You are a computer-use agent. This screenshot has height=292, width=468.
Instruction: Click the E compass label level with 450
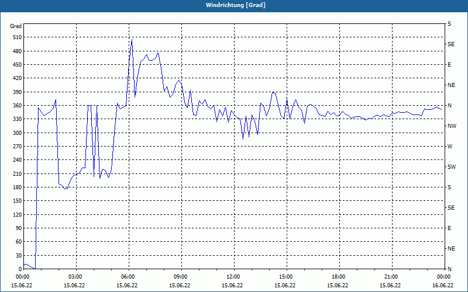(449, 65)
